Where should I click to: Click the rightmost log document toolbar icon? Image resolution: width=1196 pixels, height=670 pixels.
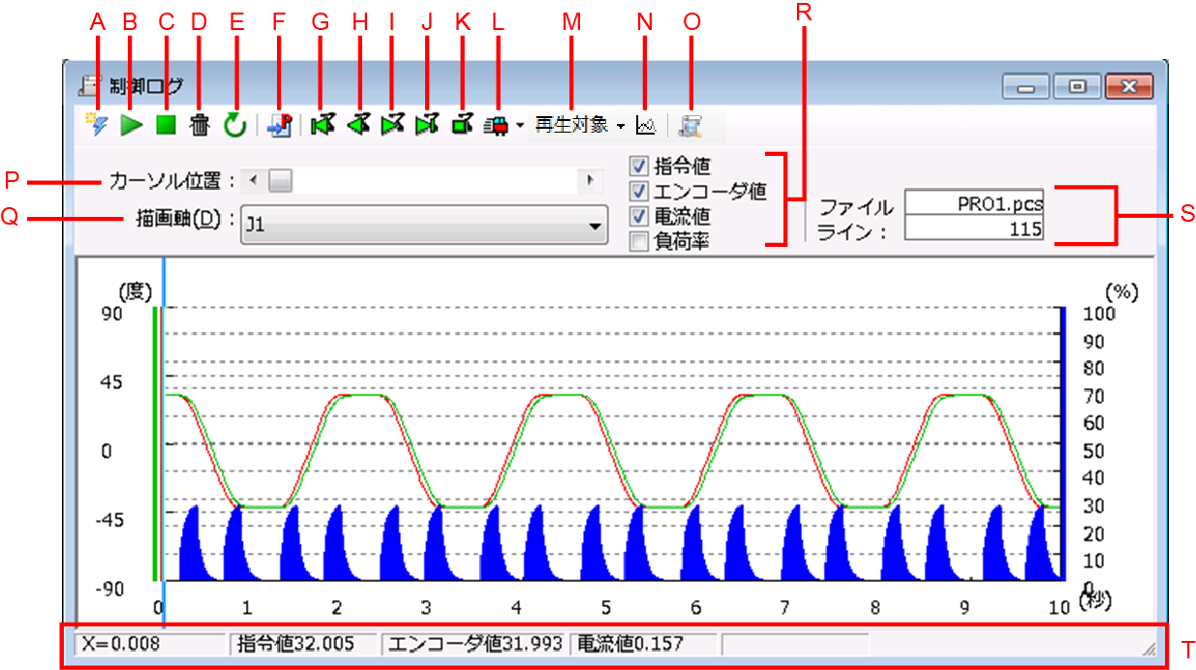coord(690,125)
